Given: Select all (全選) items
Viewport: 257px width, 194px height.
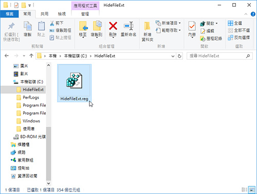Looking at the screenshot, I should 235,23.
